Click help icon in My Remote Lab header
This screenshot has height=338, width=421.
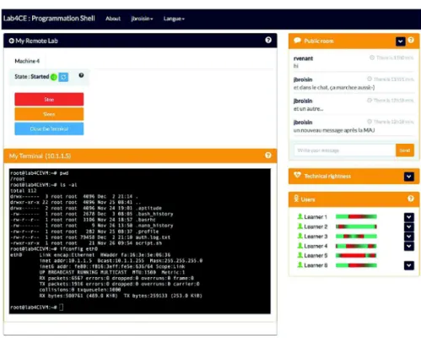(x=268, y=40)
